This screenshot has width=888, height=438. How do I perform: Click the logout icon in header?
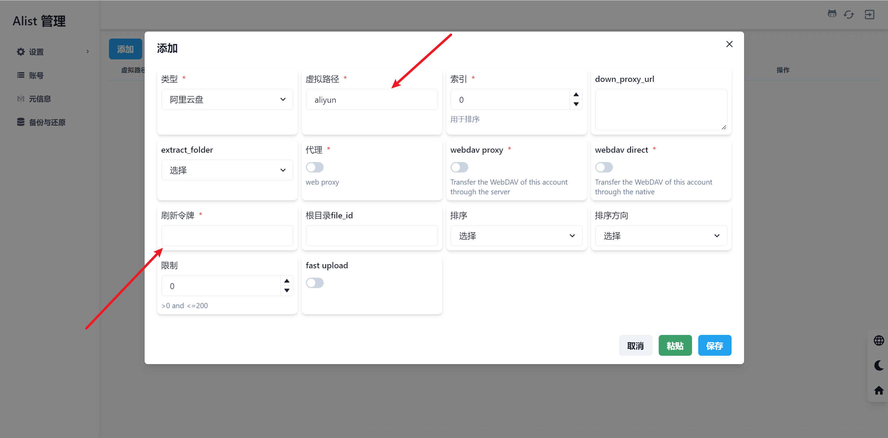point(869,15)
